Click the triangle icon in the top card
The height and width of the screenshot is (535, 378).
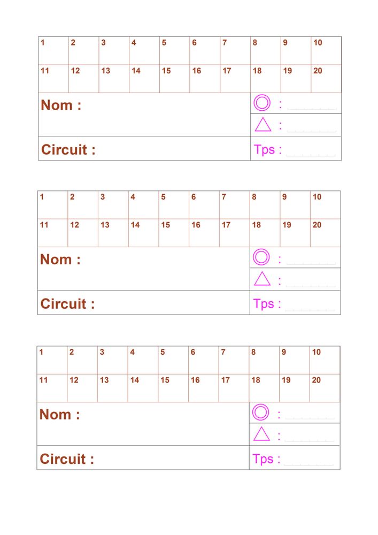(x=263, y=125)
